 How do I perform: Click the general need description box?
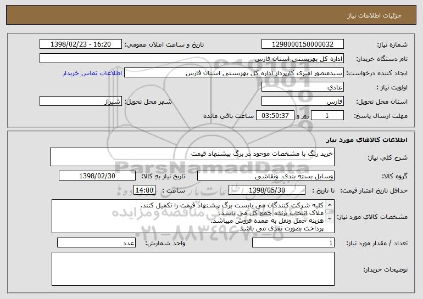192,157
